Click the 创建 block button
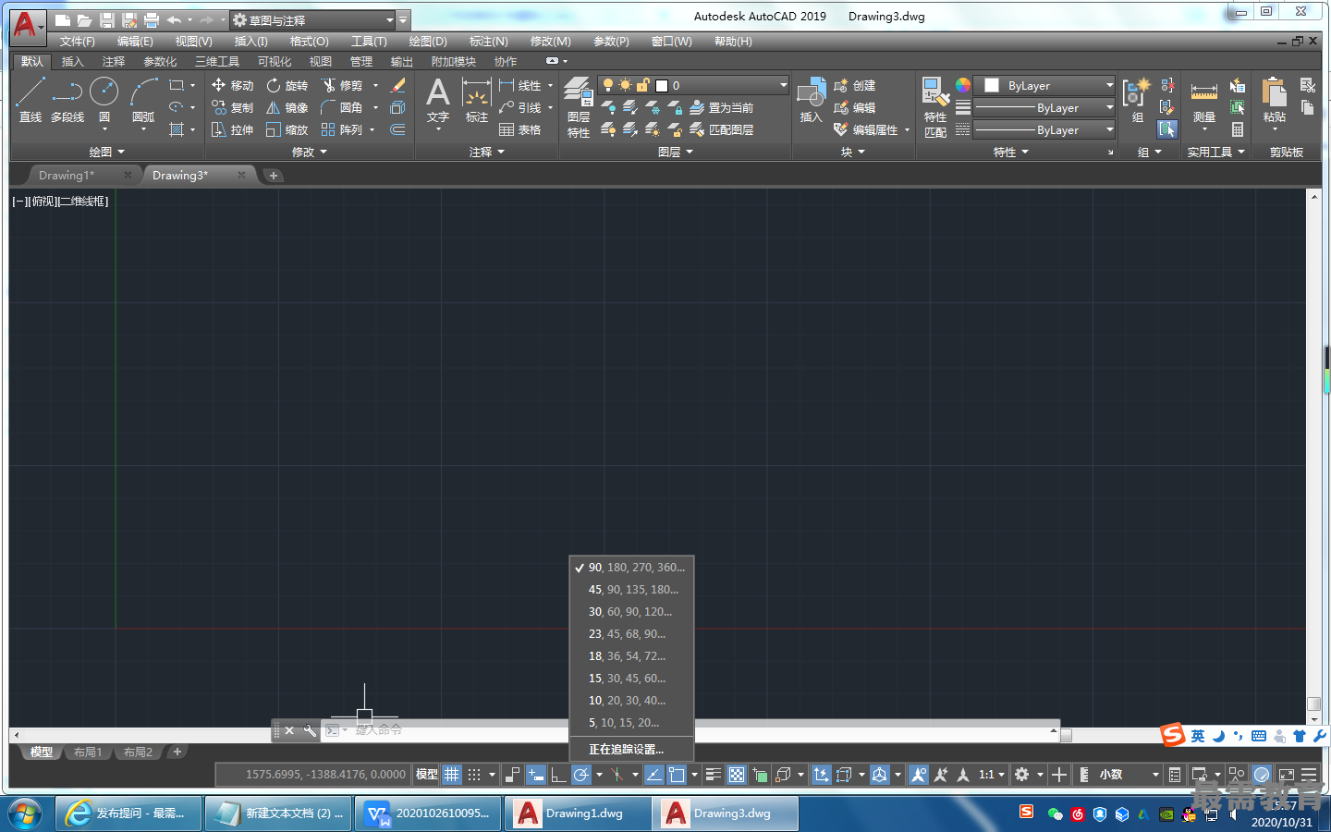 [855, 85]
